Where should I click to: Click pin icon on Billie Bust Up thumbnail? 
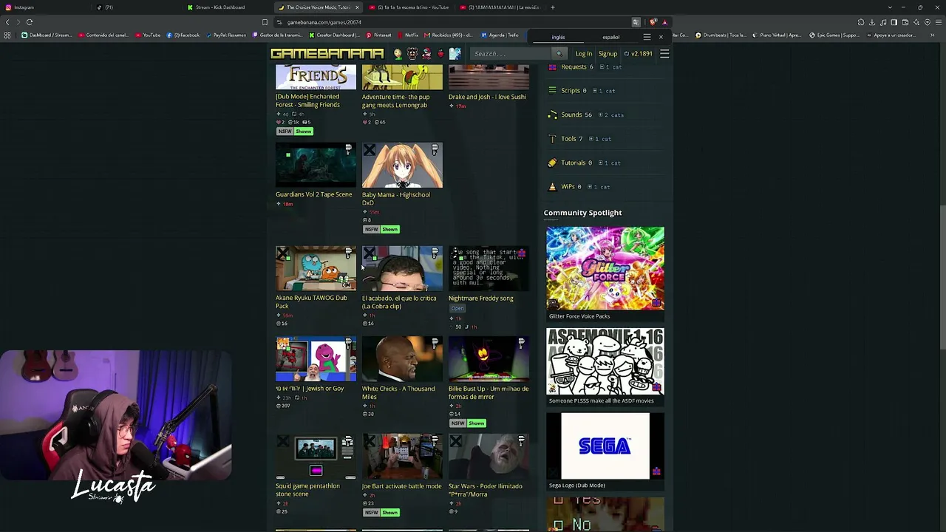[x=521, y=344]
